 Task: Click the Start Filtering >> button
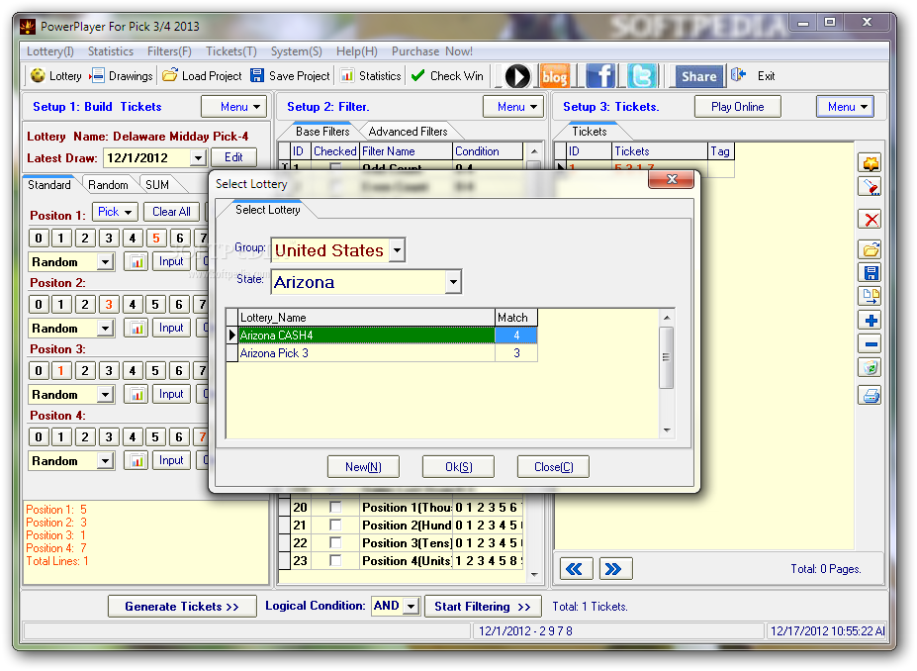pos(483,606)
